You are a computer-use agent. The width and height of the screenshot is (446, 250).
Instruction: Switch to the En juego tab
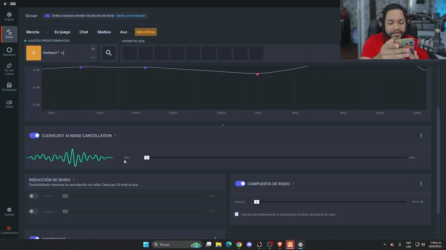tap(62, 32)
